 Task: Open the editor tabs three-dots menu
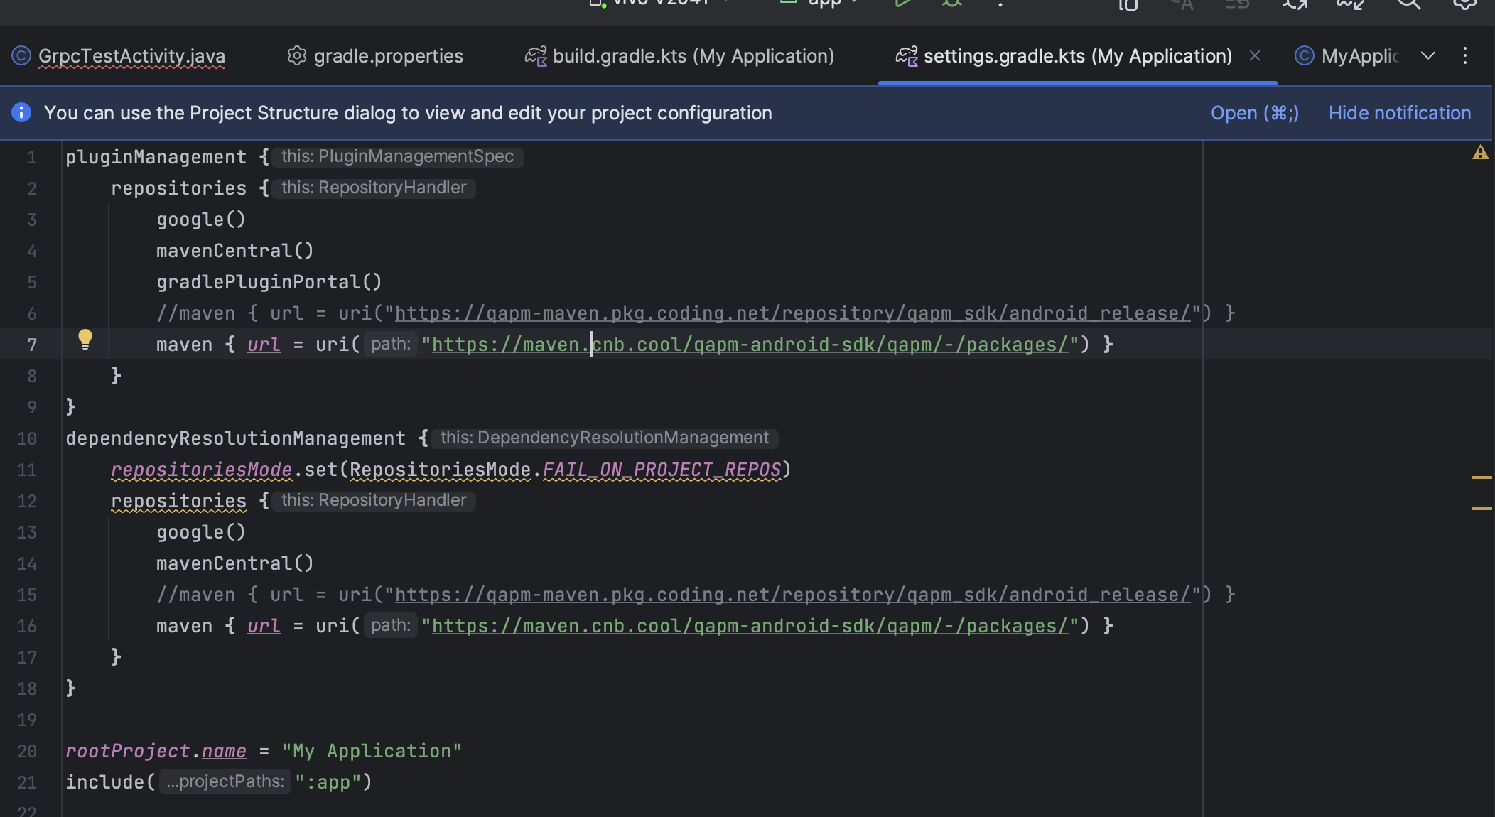(x=1464, y=55)
